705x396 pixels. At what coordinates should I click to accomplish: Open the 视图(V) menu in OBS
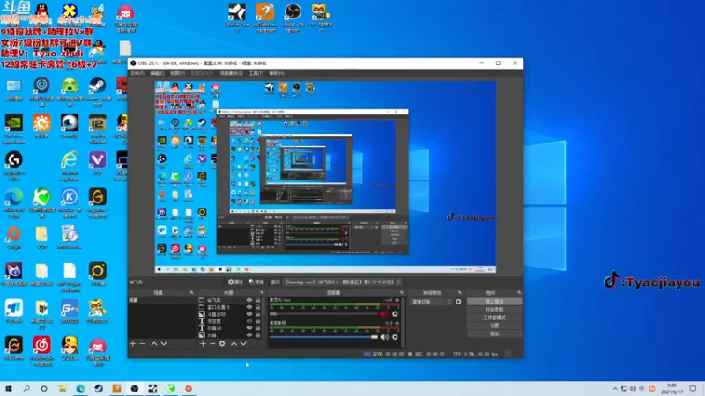point(177,73)
